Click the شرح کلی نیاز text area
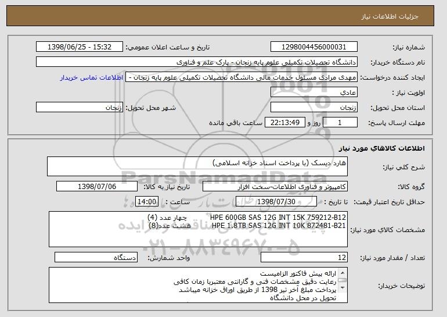Image resolution: width=447 pixels, height=317 pixels. [x=197, y=166]
